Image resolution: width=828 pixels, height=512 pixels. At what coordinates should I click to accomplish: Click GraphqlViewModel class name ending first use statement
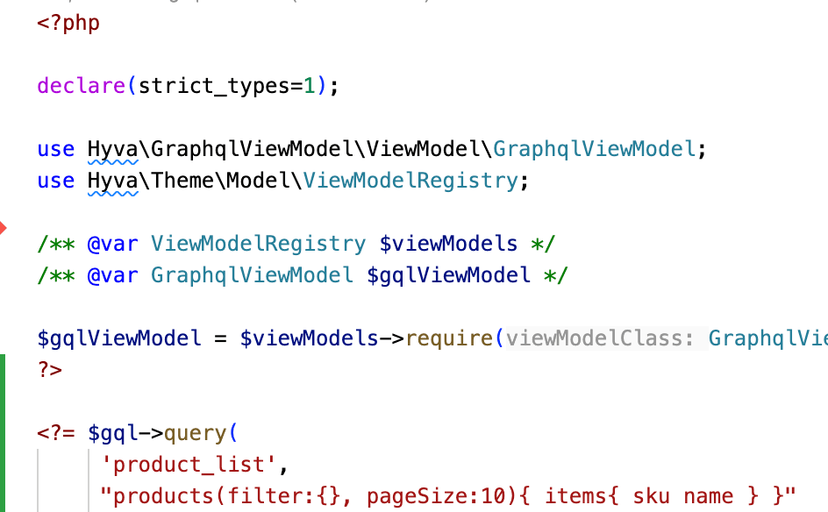(x=594, y=149)
